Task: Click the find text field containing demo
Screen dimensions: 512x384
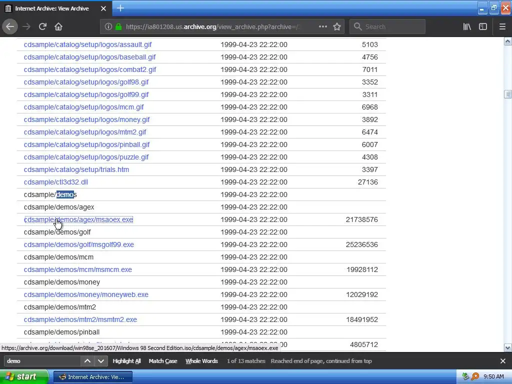Action: click(42, 361)
